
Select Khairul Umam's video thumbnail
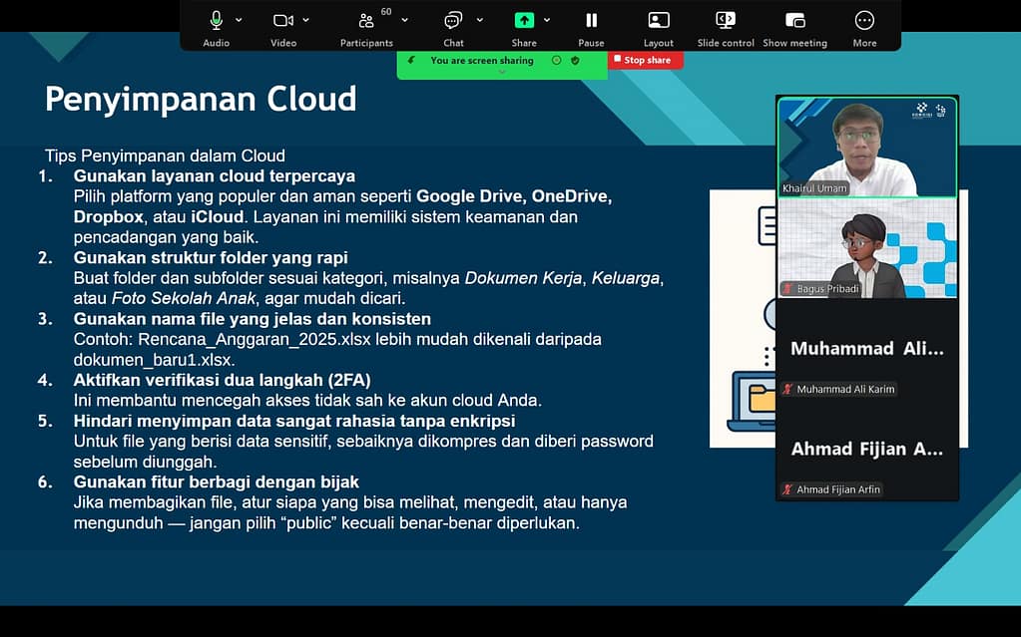click(866, 147)
